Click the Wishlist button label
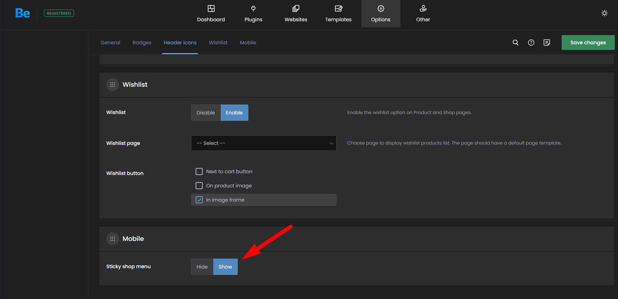This screenshot has width=618, height=299. pos(125,173)
